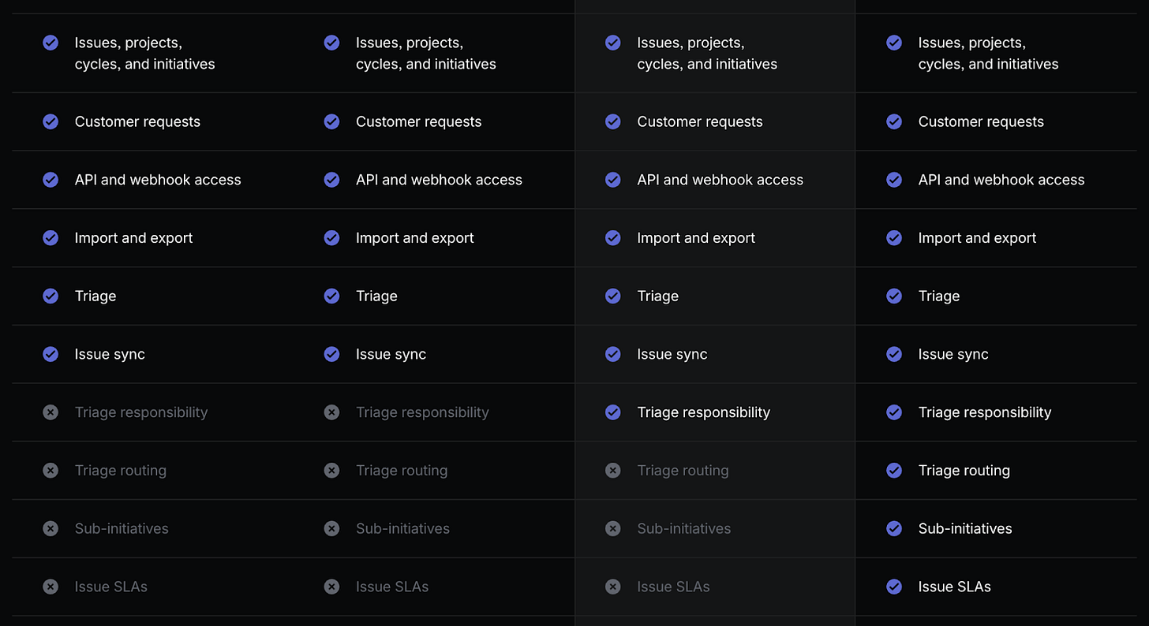Click the checkmark beside Triage in highlighted column
This screenshot has height=626, width=1149.
[x=613, y=296]
